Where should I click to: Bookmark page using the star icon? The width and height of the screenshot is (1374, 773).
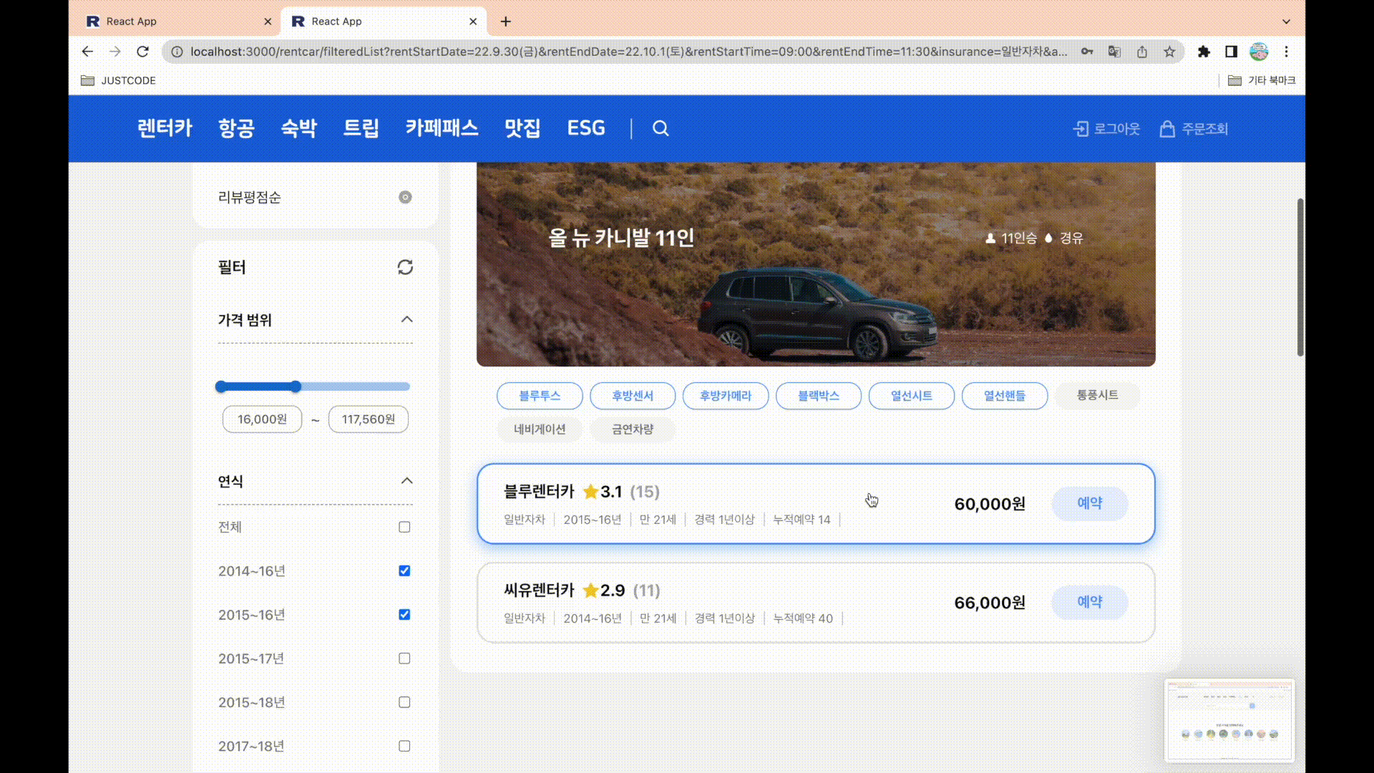(x=1169, y=52)
